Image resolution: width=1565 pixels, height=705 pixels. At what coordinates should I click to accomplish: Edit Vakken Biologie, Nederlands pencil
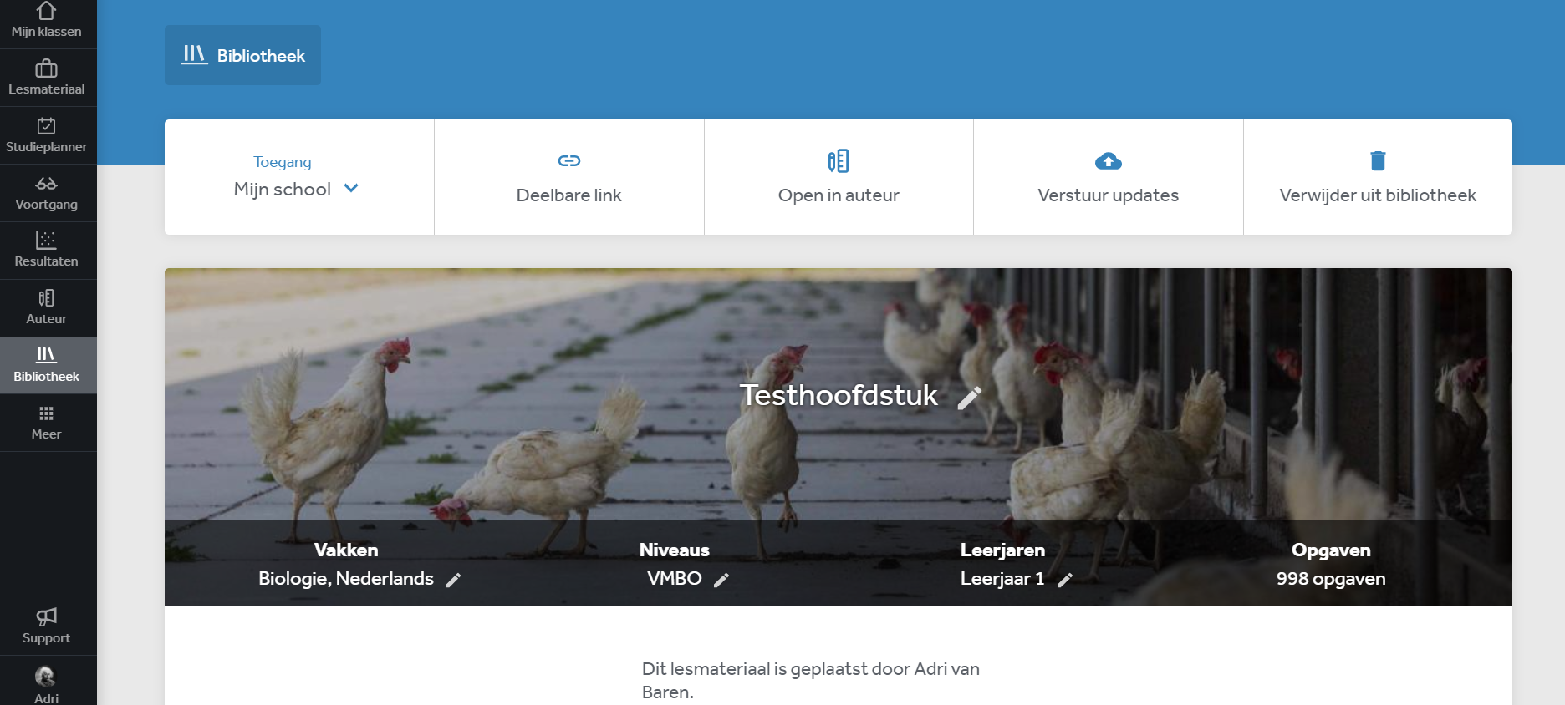tap(453, 580)
